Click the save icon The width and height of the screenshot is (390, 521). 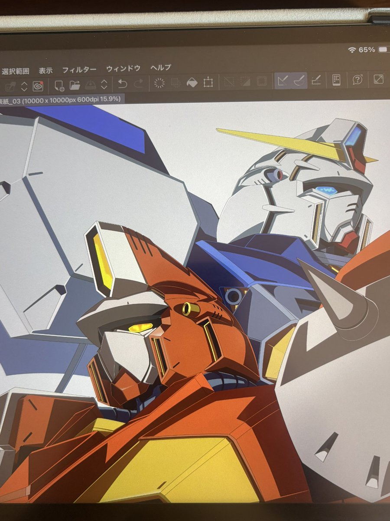[x=90, y=84]
